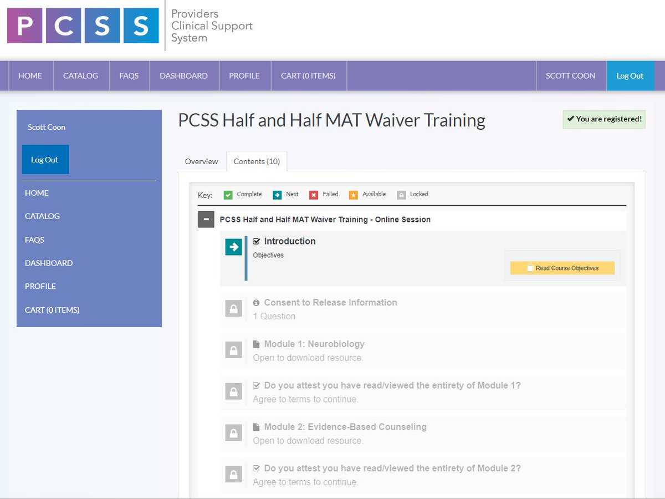665x499 pixels.
Task: Collapse the Online Session section with the minus button
Action: [x=206, y=220]
